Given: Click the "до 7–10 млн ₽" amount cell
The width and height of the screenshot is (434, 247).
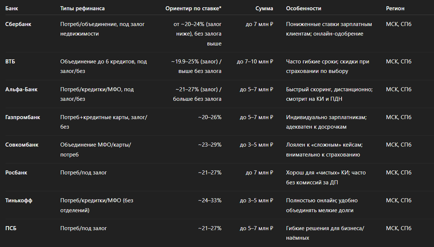Looking at the screenshot, I should pyautogui.click(x=255, y=62).
